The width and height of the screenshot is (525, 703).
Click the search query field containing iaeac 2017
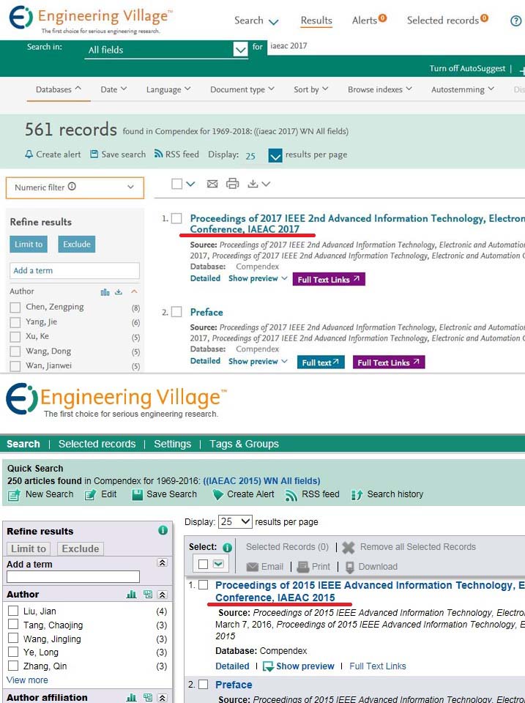click(x=396, y=47)
